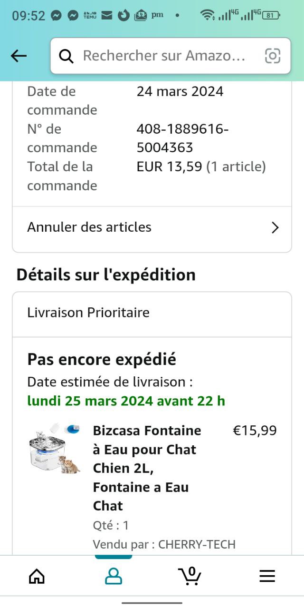
Task: Open the Bizcasa Fontaine à Eau product title
Action: (147, 468)
